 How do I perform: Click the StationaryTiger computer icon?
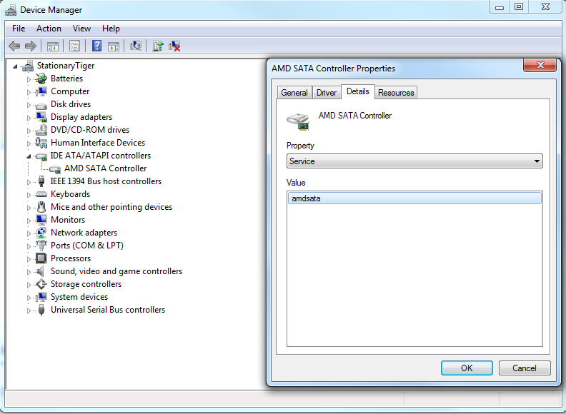point(28,66)
